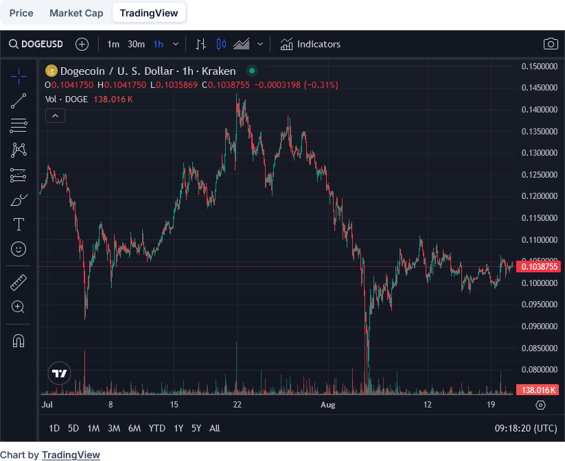Set date range to 5D
Screen dimensions: 565x461
coord(73,428)
